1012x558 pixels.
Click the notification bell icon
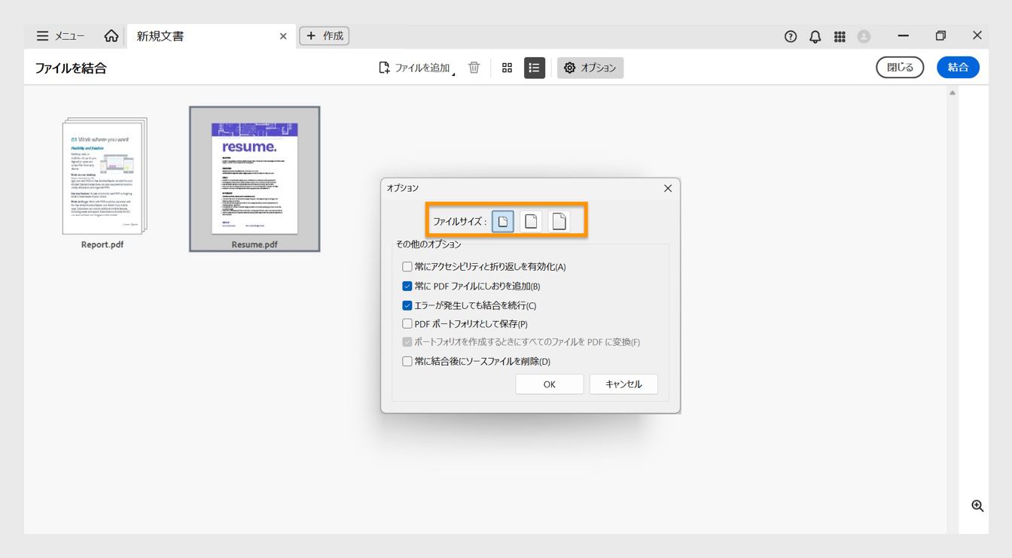click(x=815, y=35)
